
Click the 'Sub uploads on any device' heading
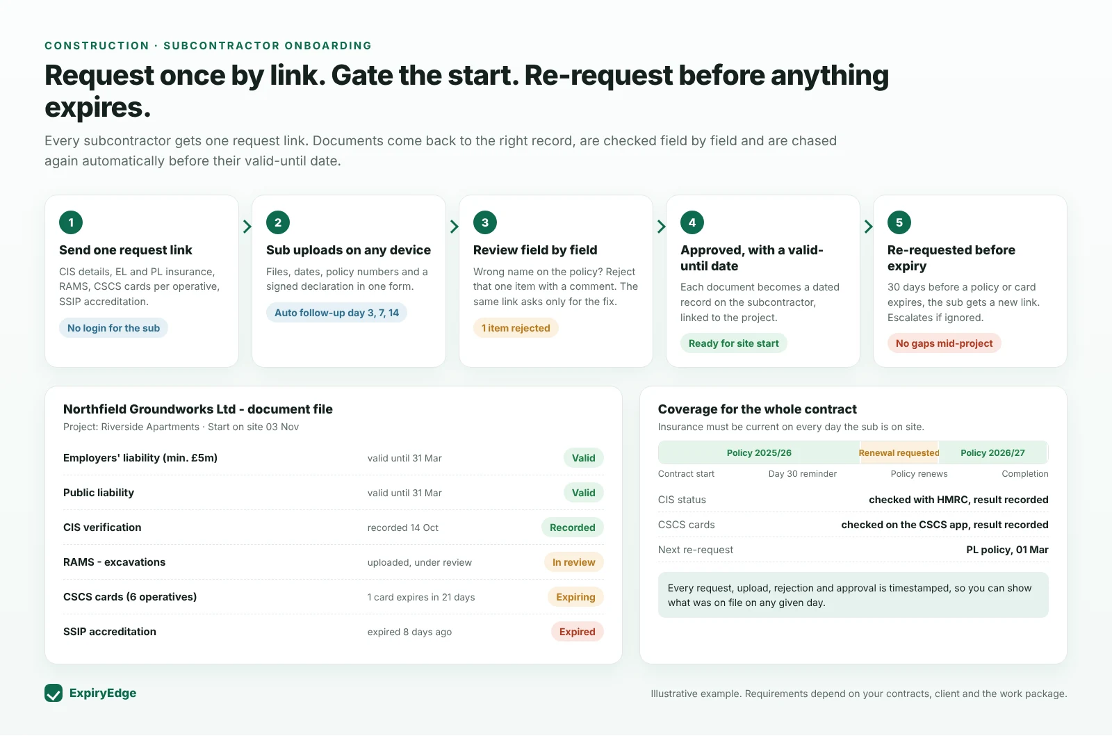click(x=348, y=250)
